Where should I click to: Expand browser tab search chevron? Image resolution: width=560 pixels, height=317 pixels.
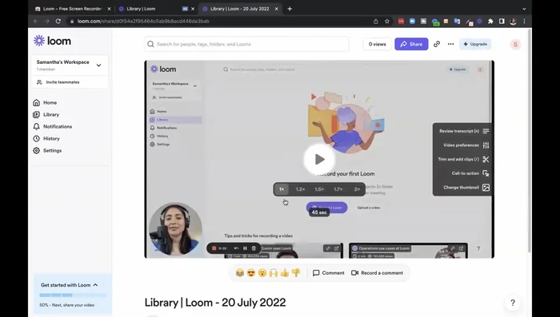pos(524,9)
